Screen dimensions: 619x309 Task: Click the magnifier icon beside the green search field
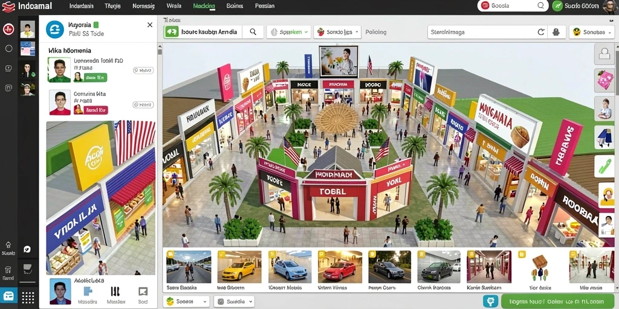tap(253, 32)
